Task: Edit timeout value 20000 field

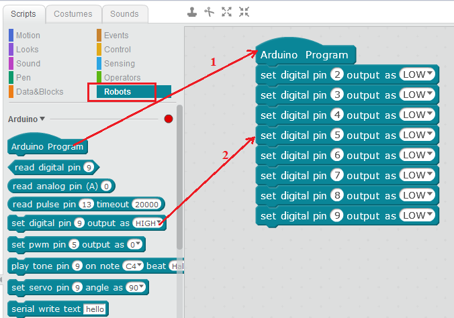Action: (x=146, y=205)
